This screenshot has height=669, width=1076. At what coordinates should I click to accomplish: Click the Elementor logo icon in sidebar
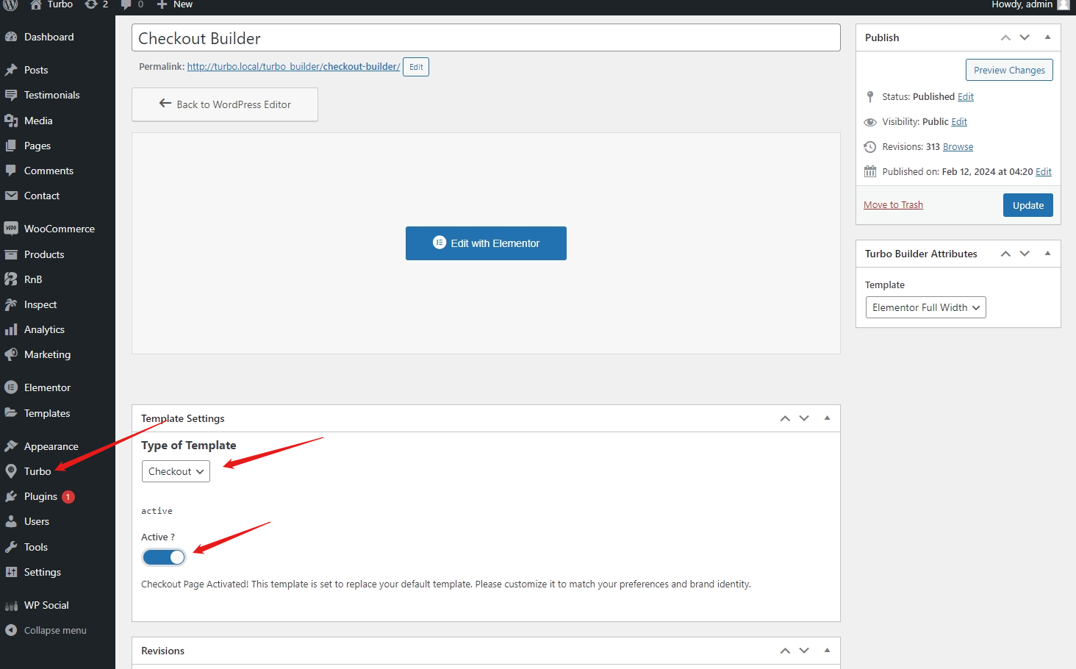point(11,387)
